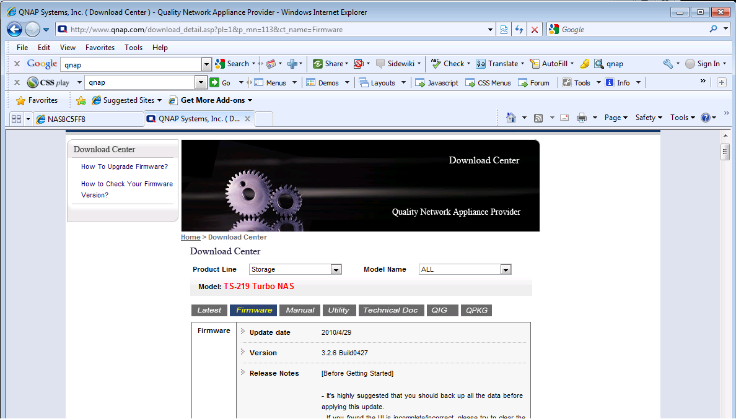Stop loading with the red X icon
736x419 pixels.
pos(534,30)
